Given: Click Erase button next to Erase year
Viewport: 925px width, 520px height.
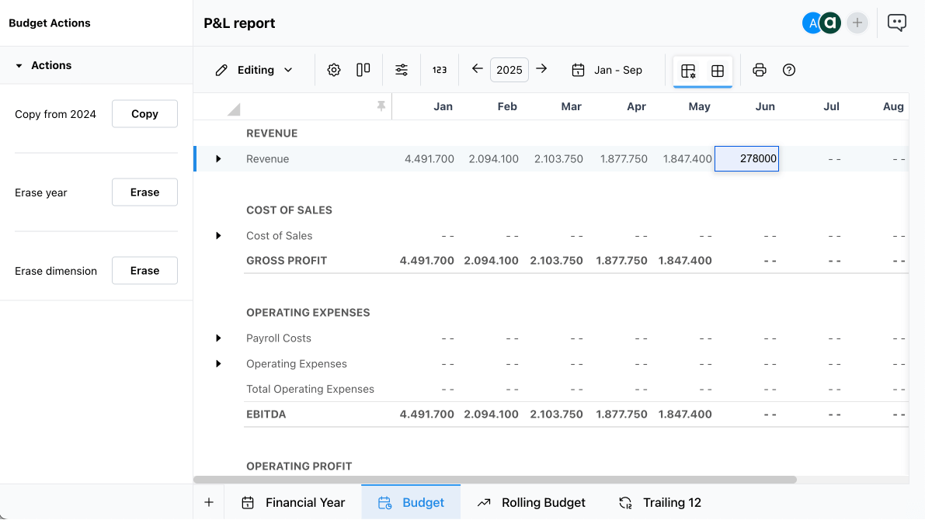Looking at the screenshot, I should [144, 192].
